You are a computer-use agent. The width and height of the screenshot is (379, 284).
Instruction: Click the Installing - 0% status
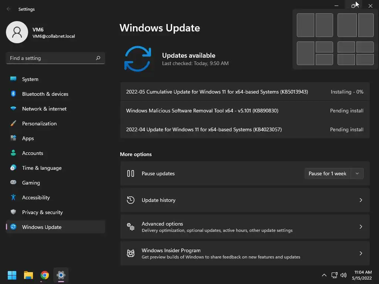(347, 92)
